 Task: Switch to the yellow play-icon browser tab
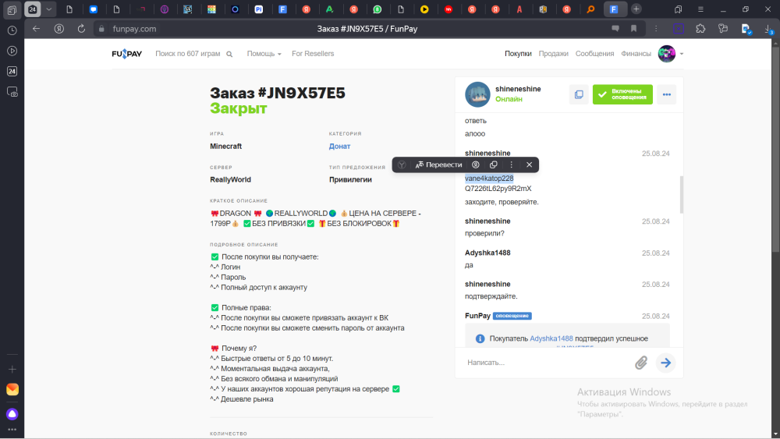point(424,9)
